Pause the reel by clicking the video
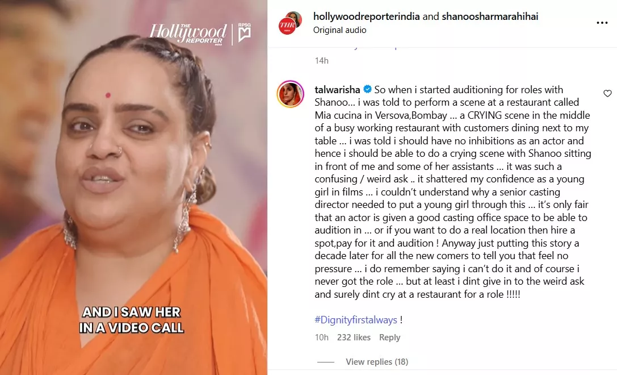The width and height of the screenshot is (617, 375). coord(134,188)
